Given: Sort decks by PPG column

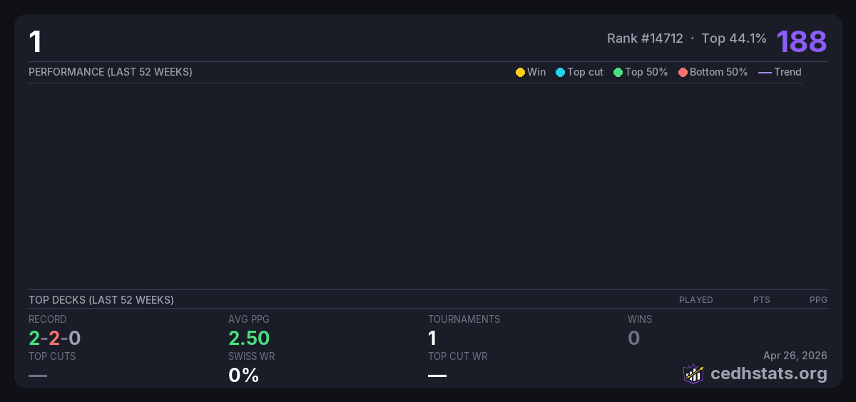Looking at the screenshot, I should click(818, 300).
